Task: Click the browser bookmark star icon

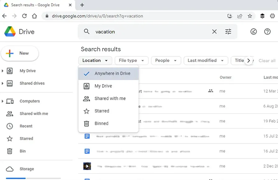Action: [250, 16]
